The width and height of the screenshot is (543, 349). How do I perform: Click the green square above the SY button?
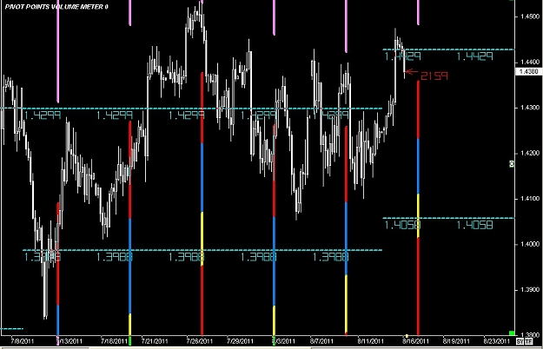tap(512, 333)
